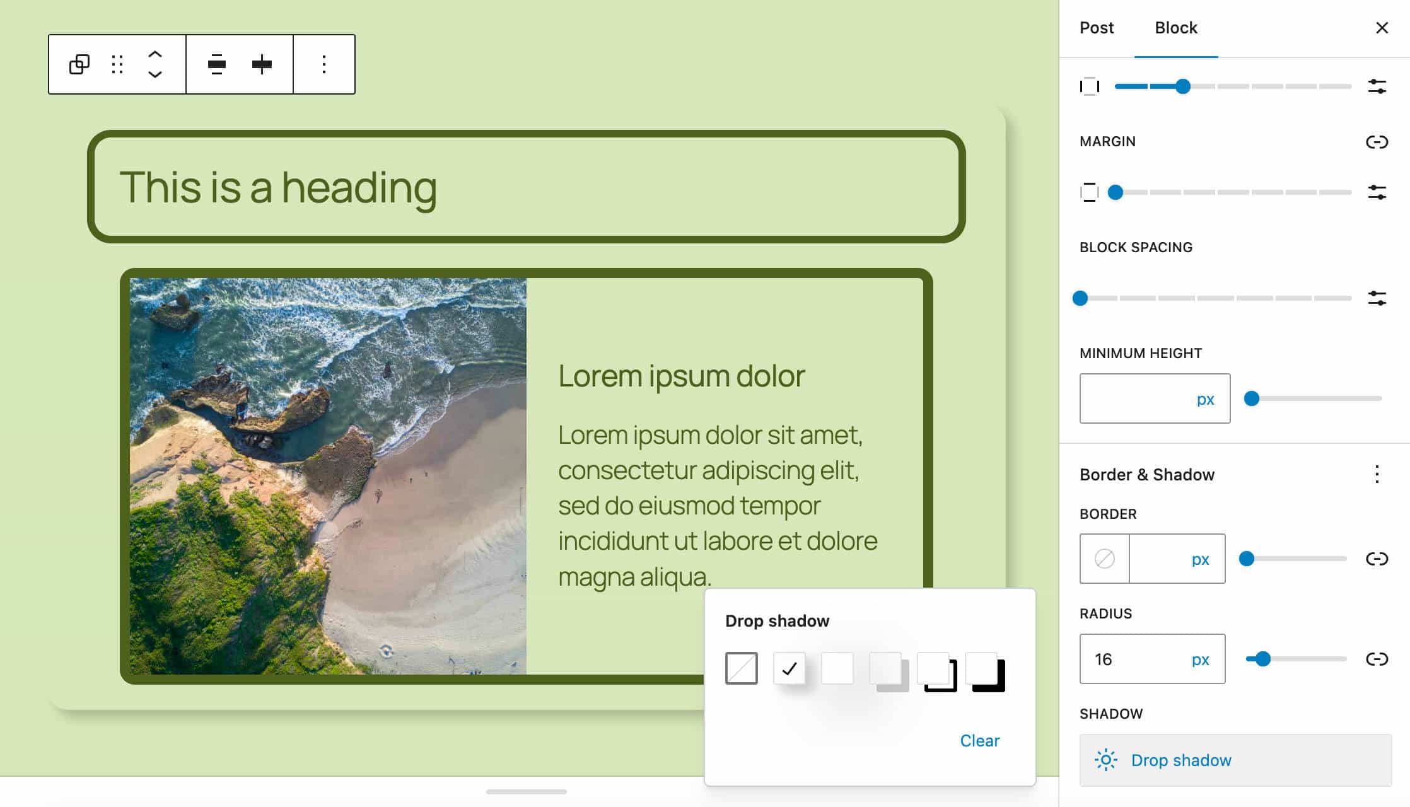
Task: Toggle custom size for padding slider
Action: [x=1377, y=86]
